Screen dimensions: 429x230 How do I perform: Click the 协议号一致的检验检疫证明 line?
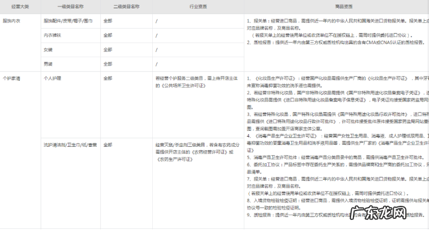click(274, 208)
